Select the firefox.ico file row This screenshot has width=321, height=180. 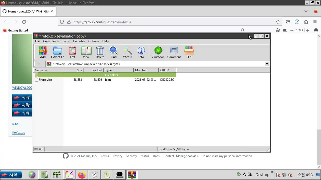click(x=105, y=80)
